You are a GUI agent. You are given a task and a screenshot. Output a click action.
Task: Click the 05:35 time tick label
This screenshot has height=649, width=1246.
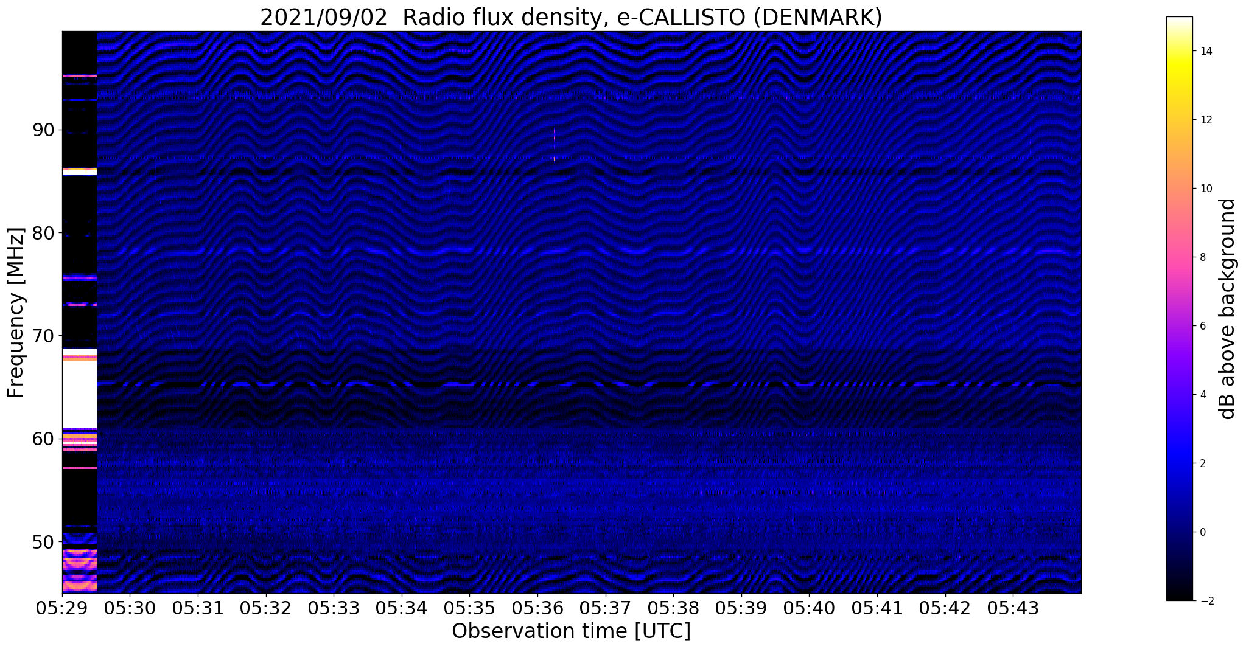[x=469, y=608]
